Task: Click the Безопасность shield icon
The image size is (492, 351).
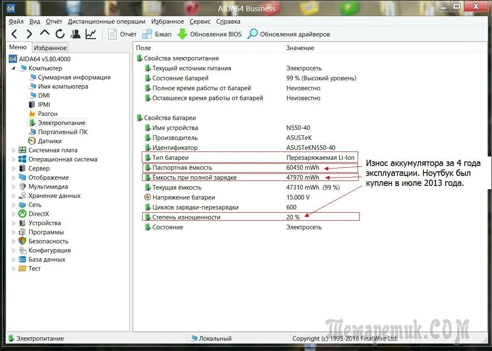Action: 22,241
